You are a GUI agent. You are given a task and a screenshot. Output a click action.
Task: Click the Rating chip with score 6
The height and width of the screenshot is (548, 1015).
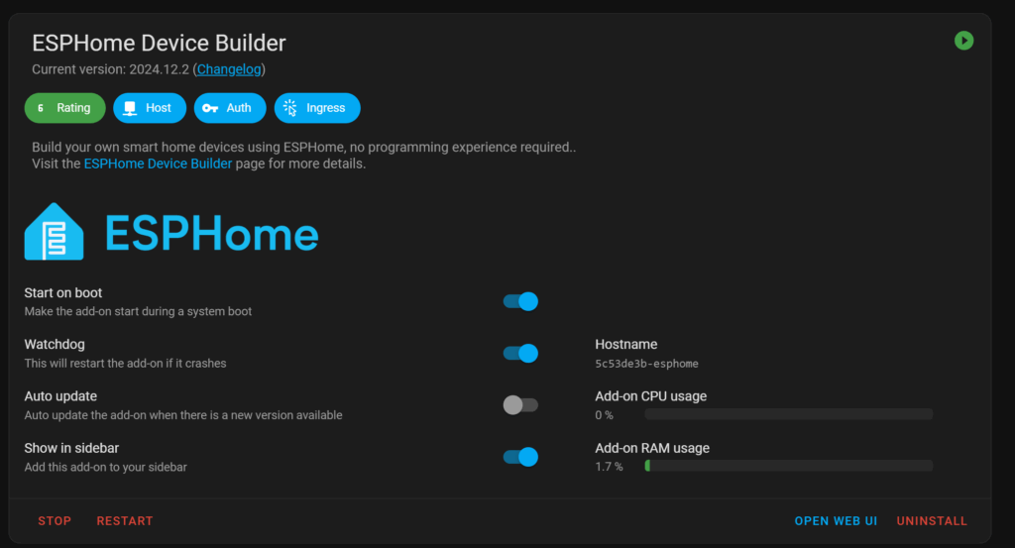click(x=64, y=108)
